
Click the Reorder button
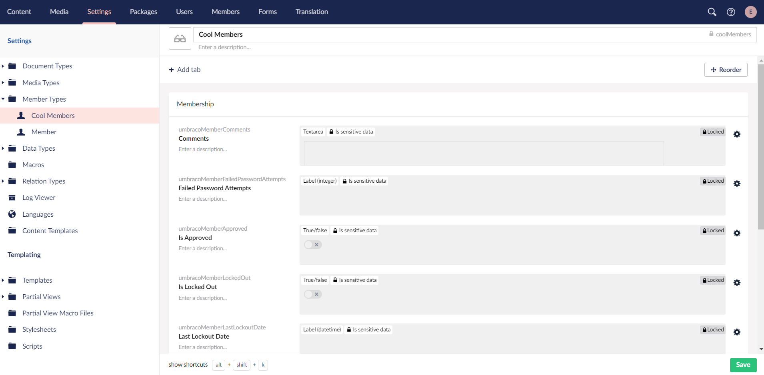tap(726, 70)
